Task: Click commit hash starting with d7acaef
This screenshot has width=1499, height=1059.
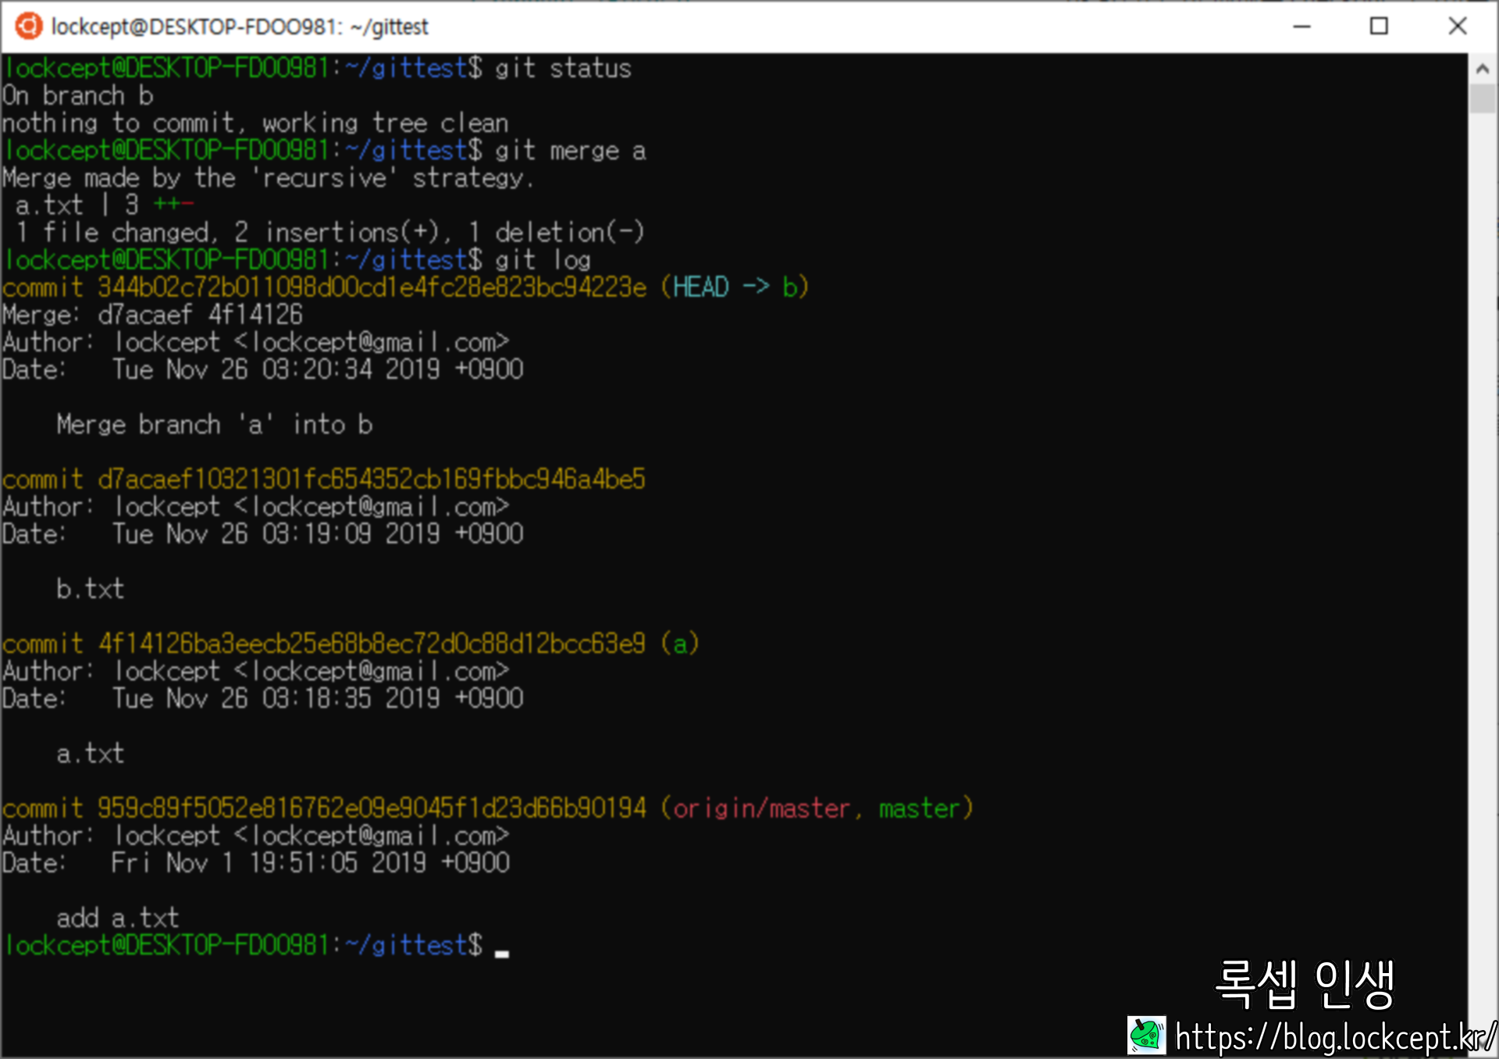Action: pyautogui.click(x=372, y=479)
